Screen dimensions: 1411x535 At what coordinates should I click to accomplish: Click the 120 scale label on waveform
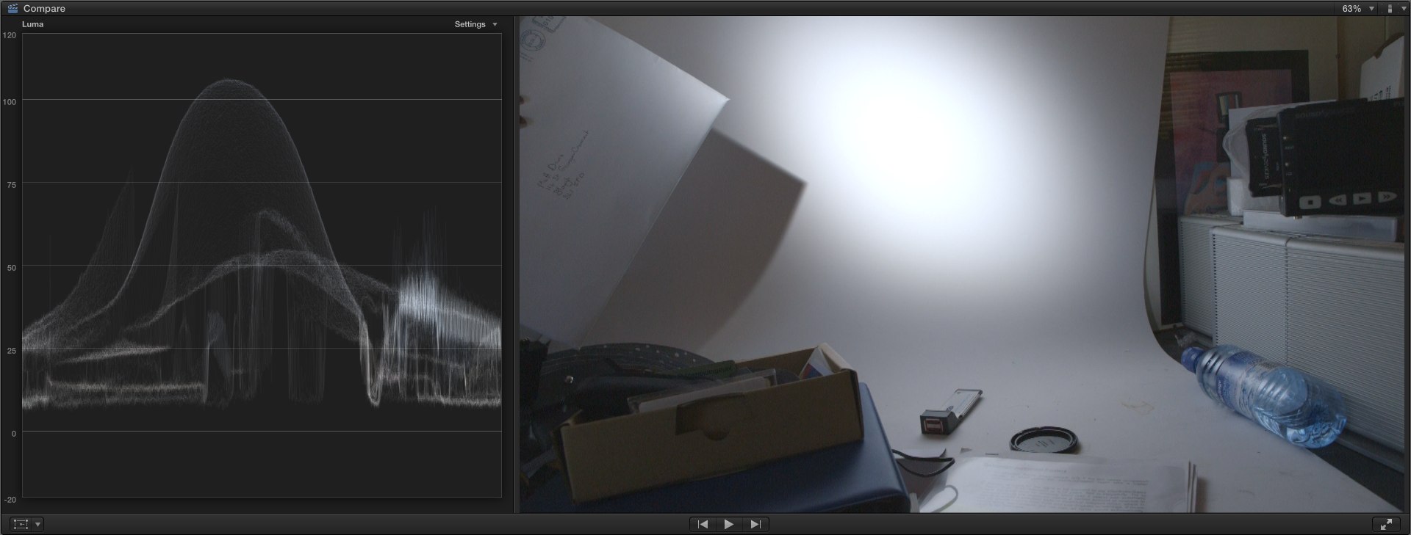tap(10, 35)
